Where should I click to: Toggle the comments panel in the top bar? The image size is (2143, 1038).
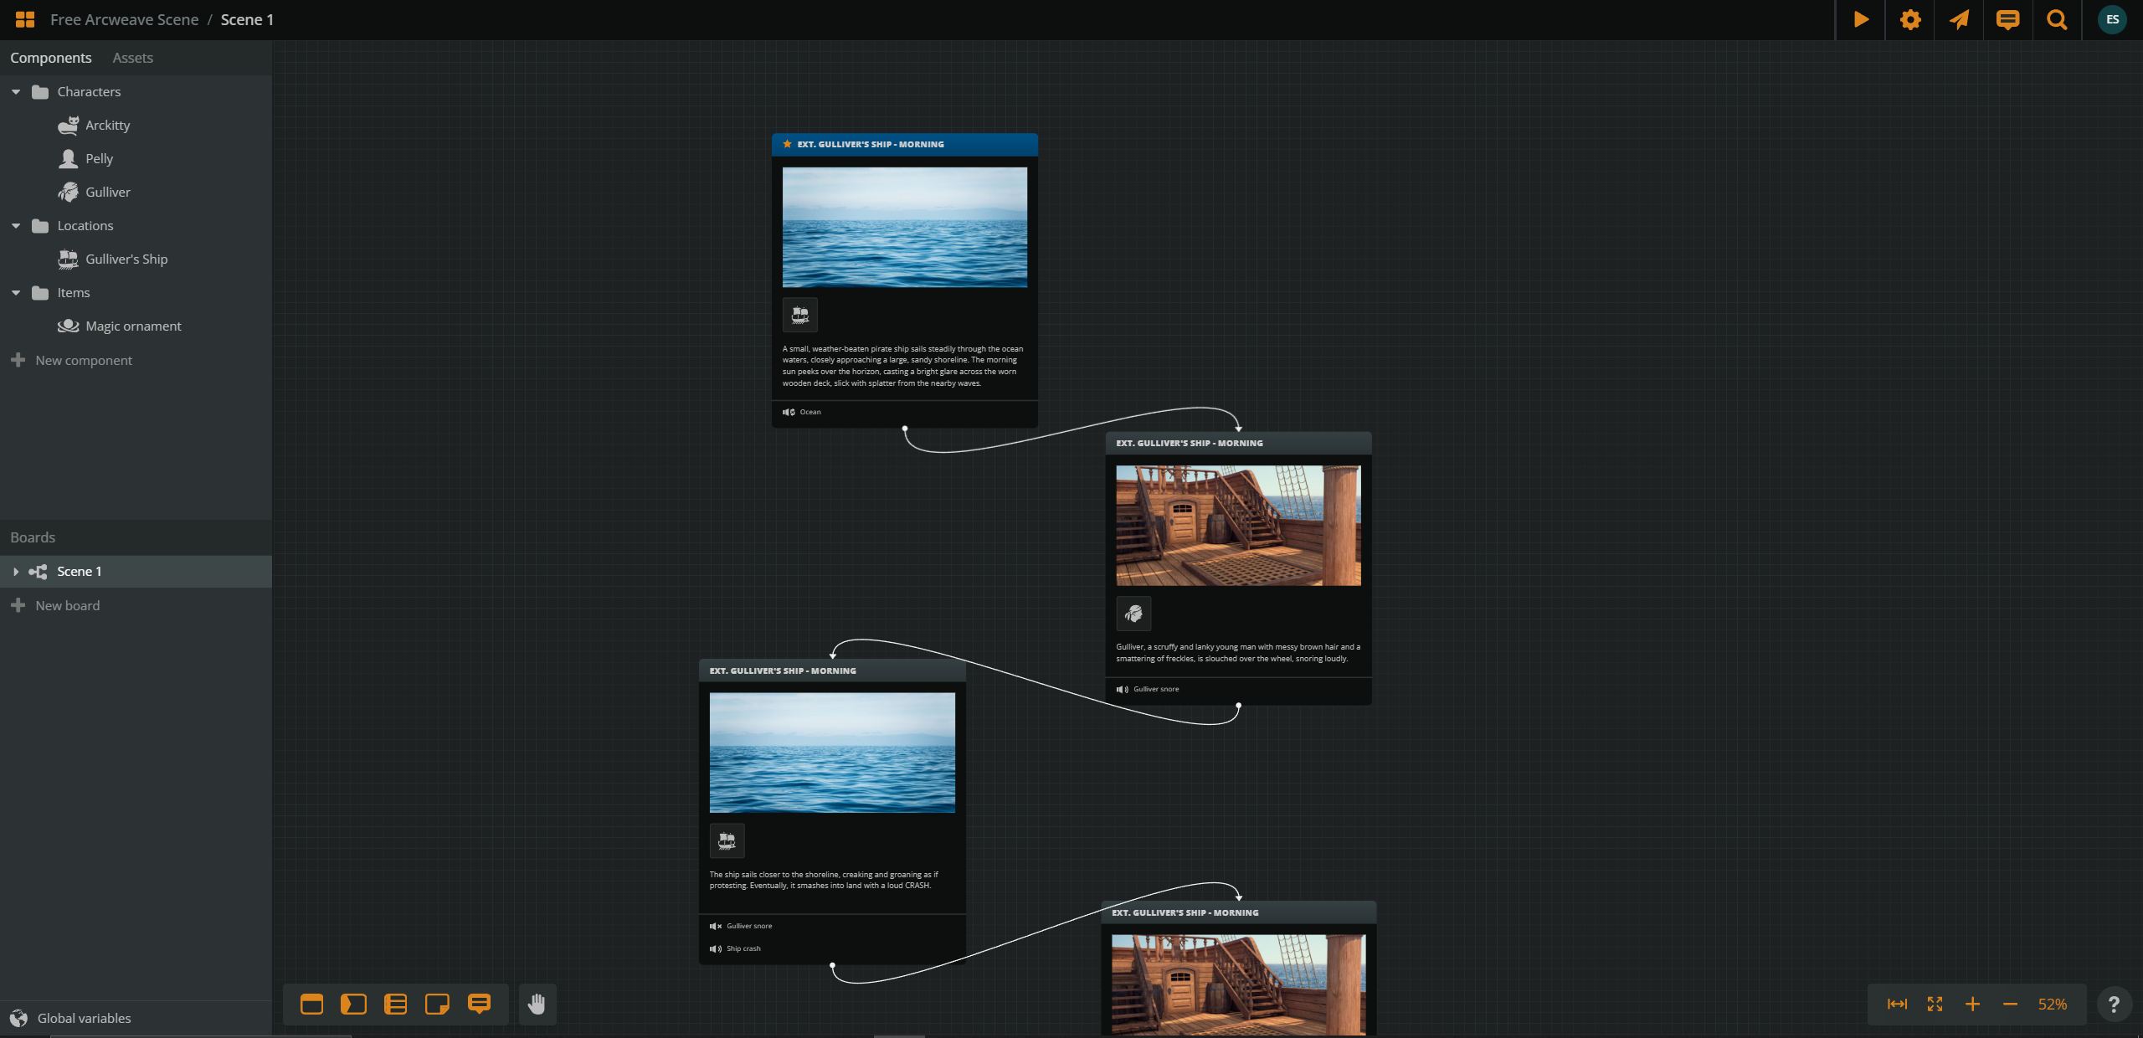(x=2007, y=19)
